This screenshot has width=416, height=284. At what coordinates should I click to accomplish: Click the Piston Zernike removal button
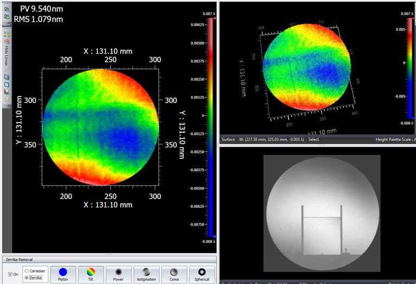pyautogui.click(x=63, y=274)
